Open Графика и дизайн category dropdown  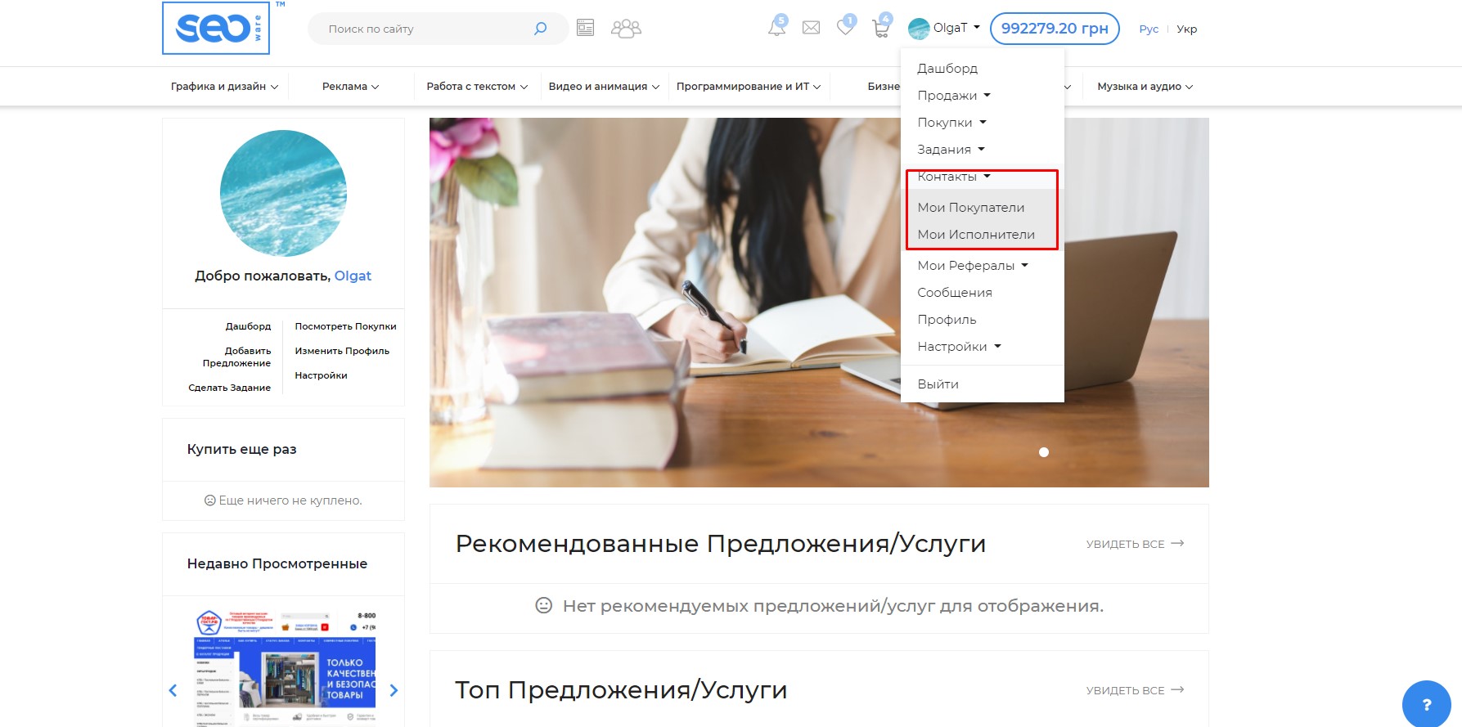pos(224,87)
